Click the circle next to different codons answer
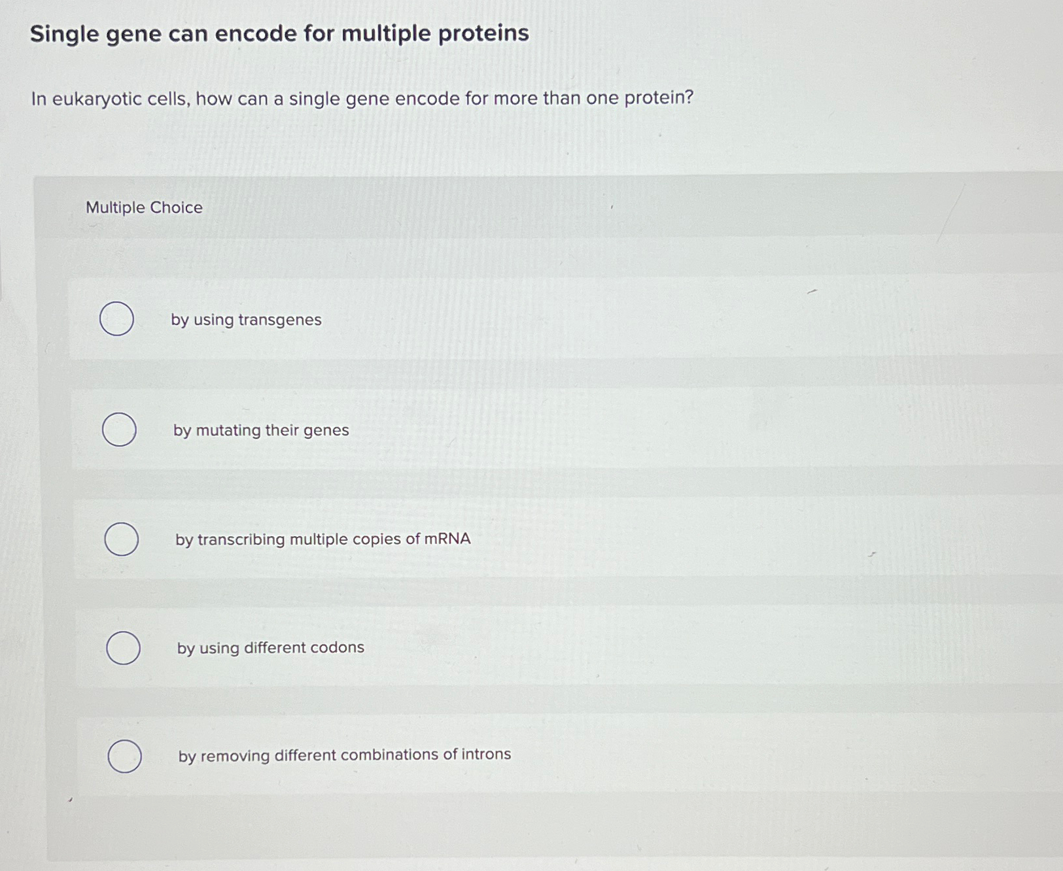 tap(124, 647)
